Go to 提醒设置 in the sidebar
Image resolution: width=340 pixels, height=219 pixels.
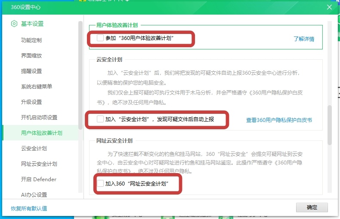(x=31, y=71)
